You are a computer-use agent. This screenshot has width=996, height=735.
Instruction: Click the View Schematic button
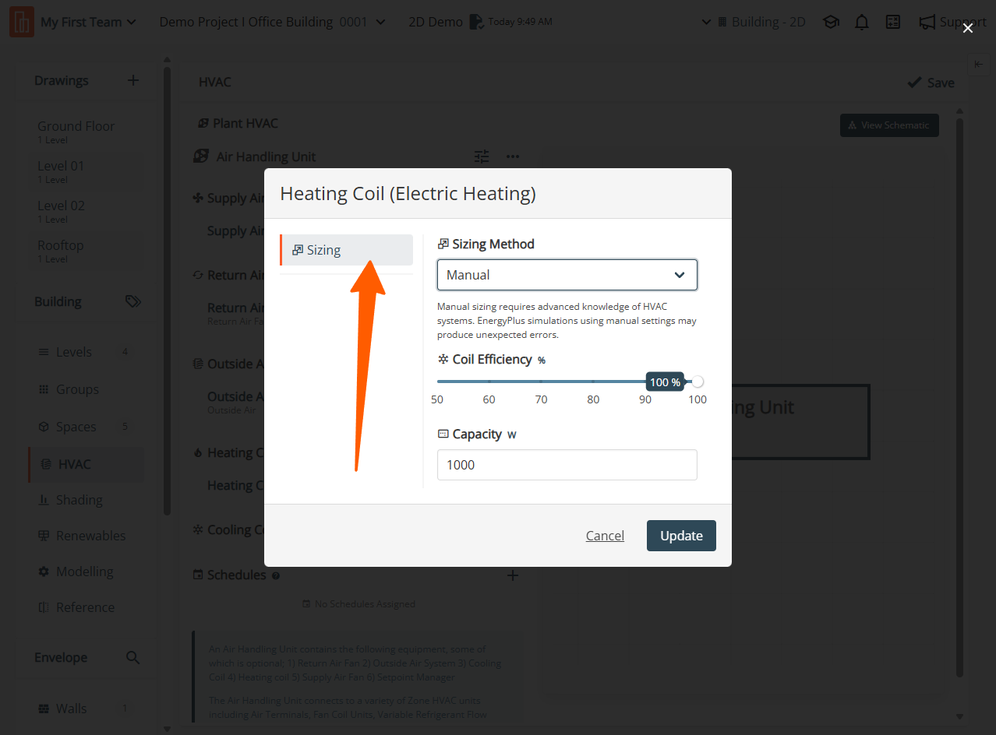[888, 125]
